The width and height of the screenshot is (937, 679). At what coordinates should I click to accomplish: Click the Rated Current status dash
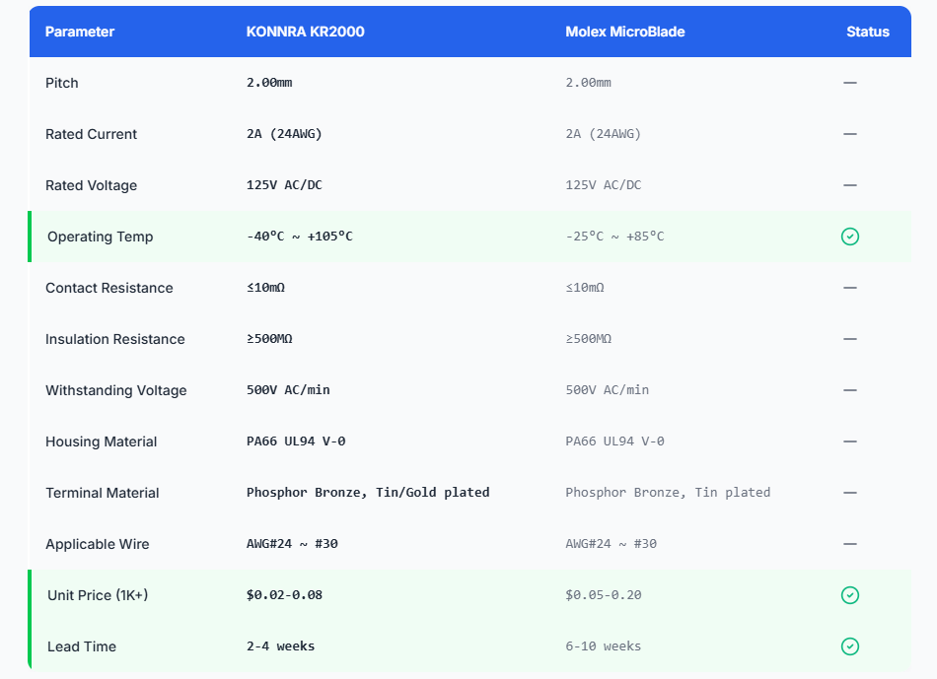849,134
